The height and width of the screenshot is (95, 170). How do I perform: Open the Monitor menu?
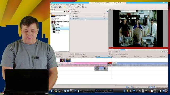coord(72,5)
